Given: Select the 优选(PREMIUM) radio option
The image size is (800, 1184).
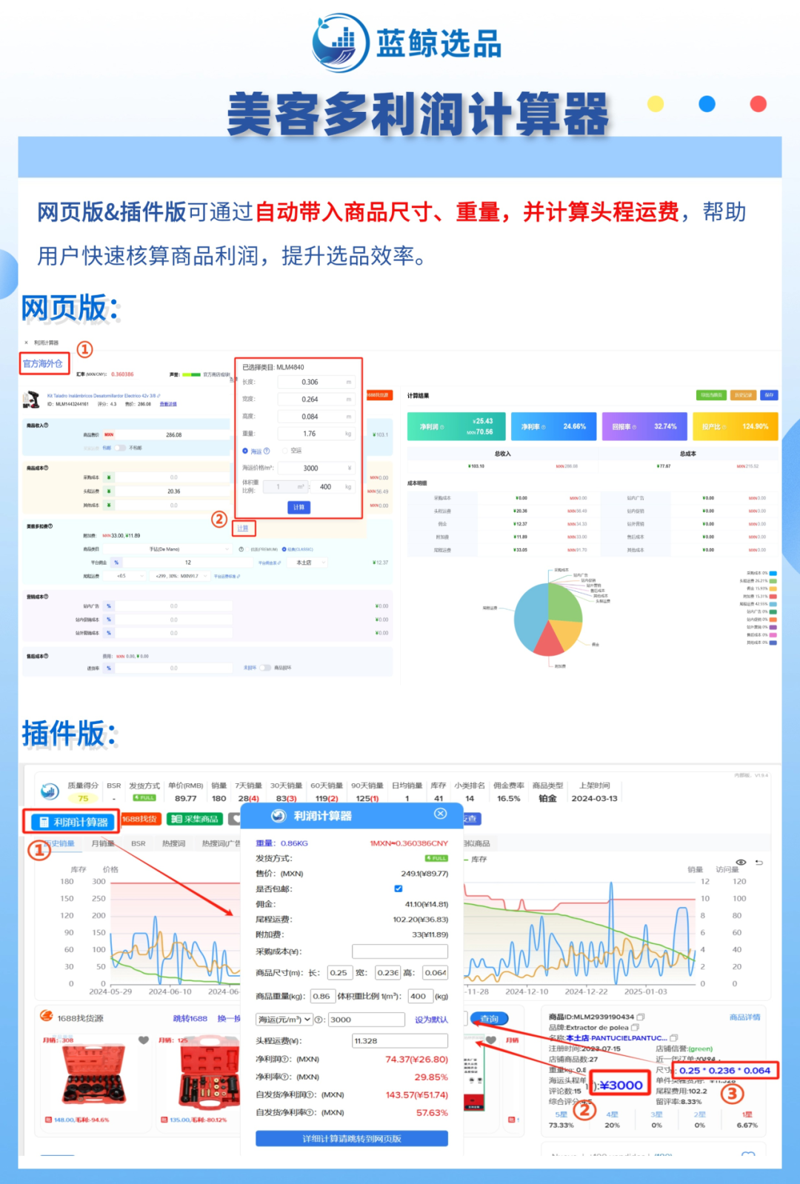Looking at the screenshot, I should coord(248,549).
